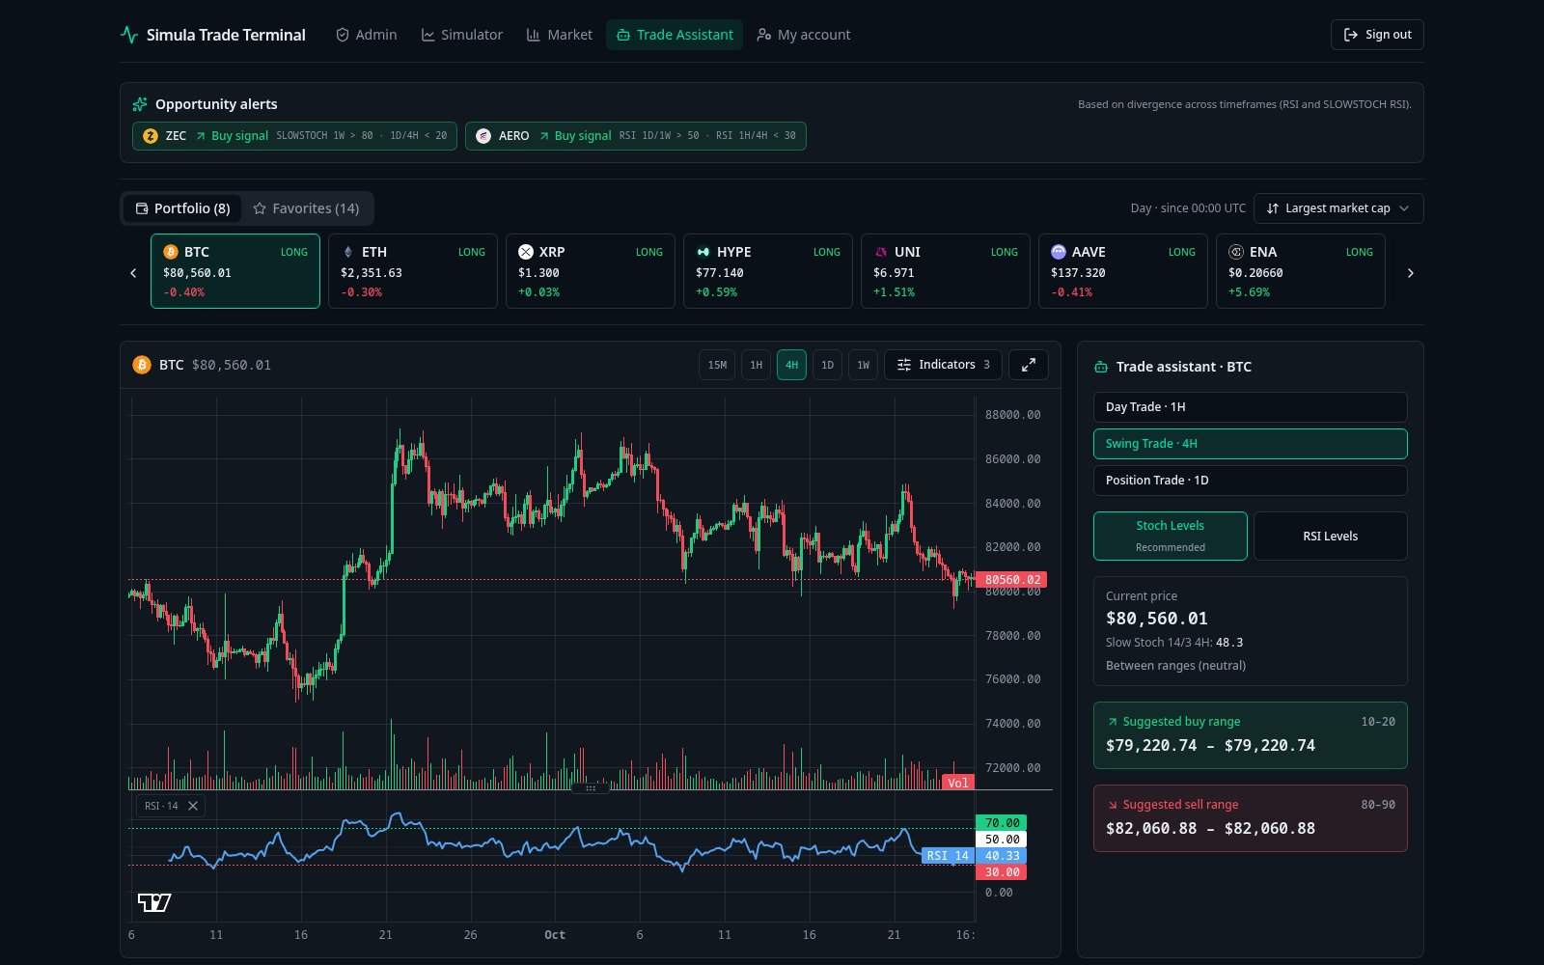Viewport: 1544px width, 965px height.
Task: Select the ETH portfolio card
Action: pyautogui.click(x=413, y=271)
